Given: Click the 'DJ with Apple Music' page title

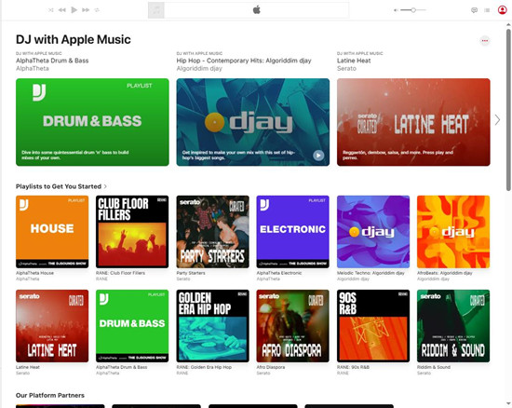Looking at the screenshot, I should (x=74, y=39).
